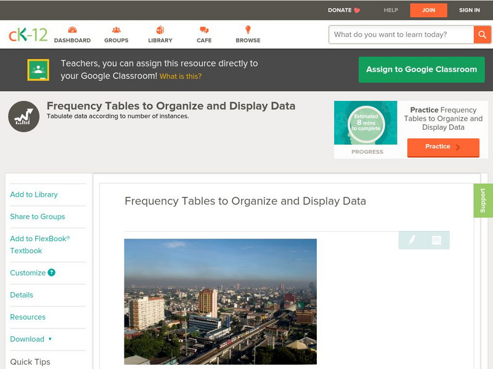Click the CK-12 logo
The width and height of the screenshot is (493, 369).
click(x=28, y=34)
